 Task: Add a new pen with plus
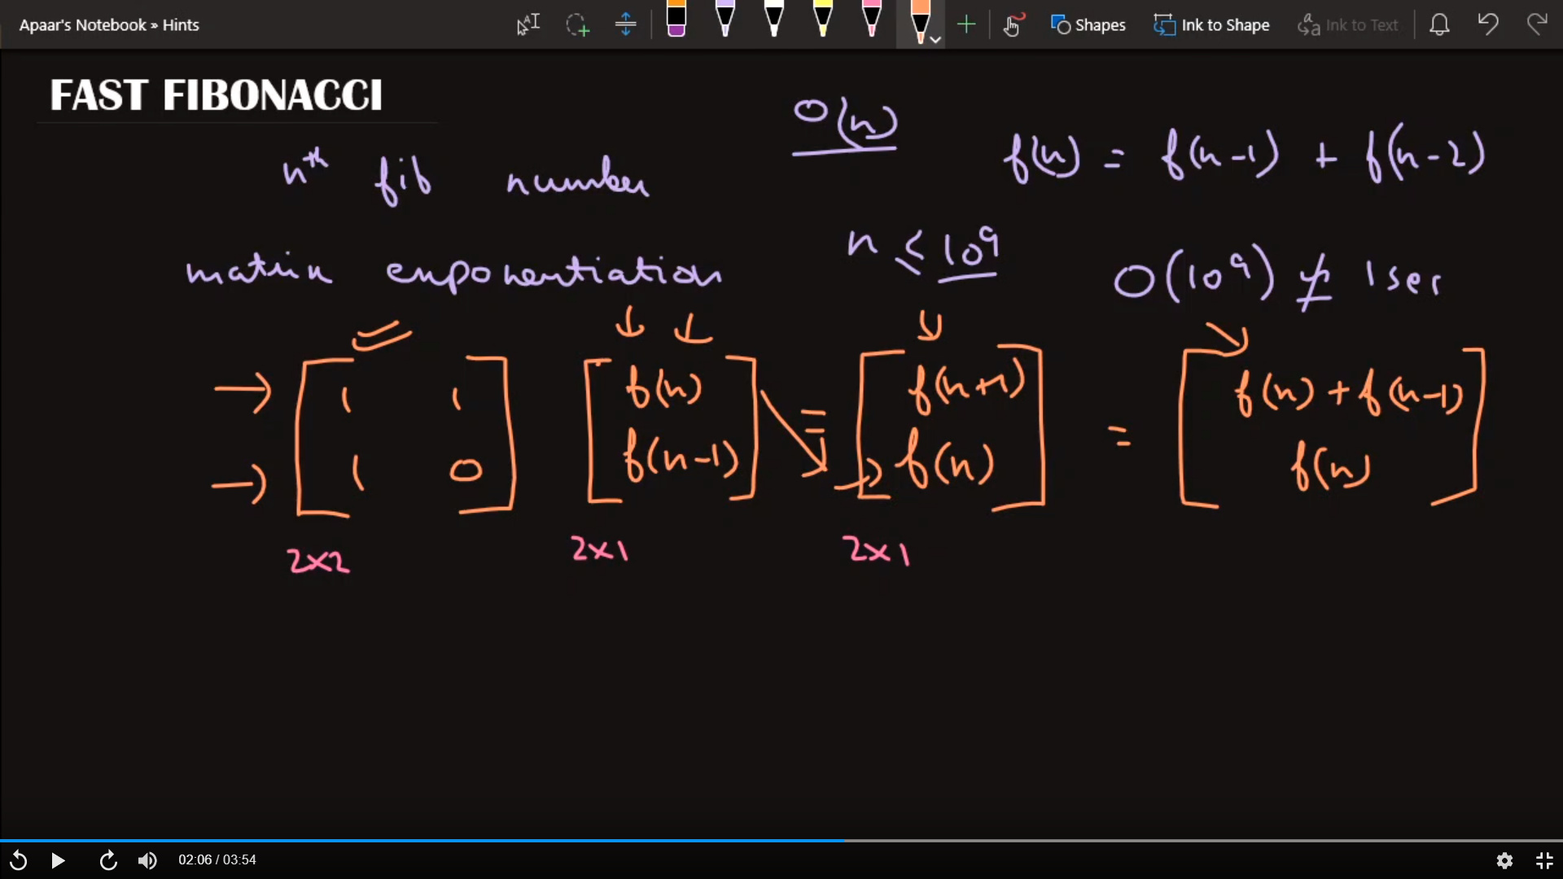click(966, 24)
